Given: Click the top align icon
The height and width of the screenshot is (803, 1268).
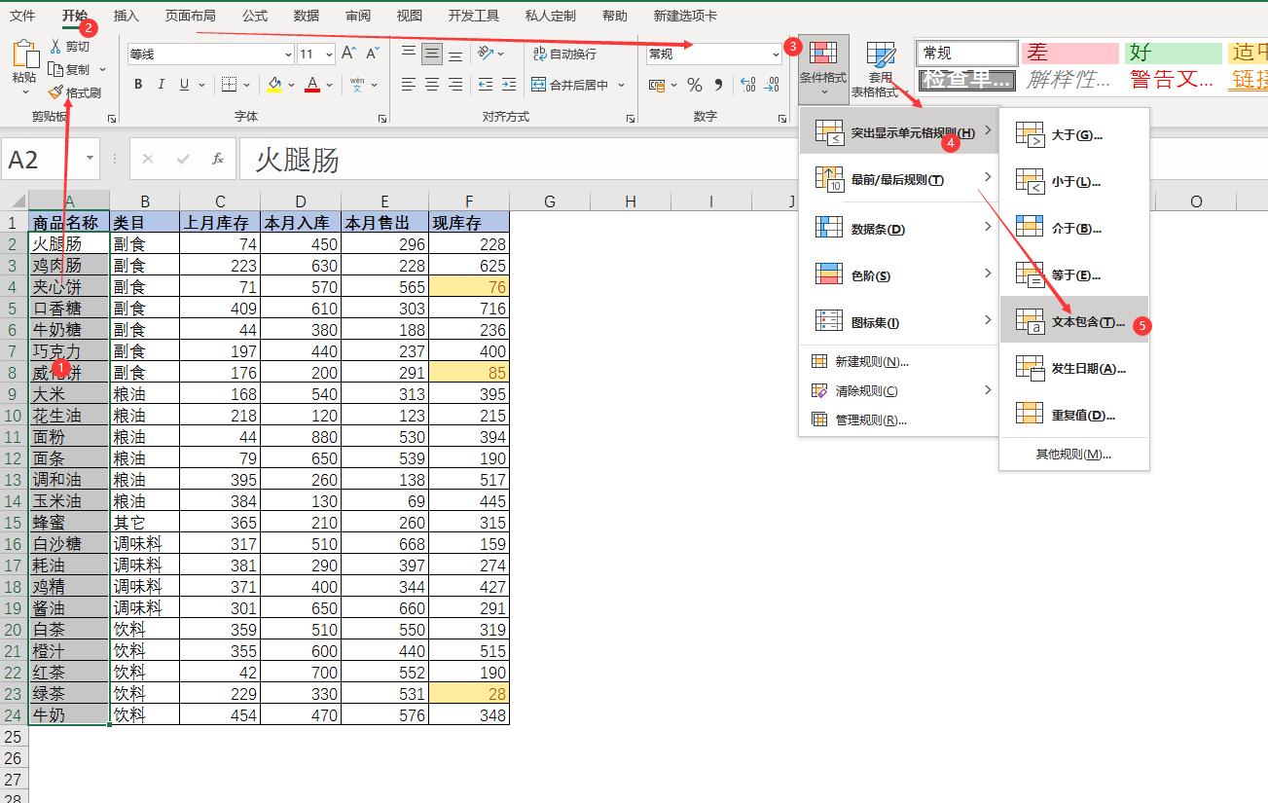Looking at the screenshot, I should (409, 54).
